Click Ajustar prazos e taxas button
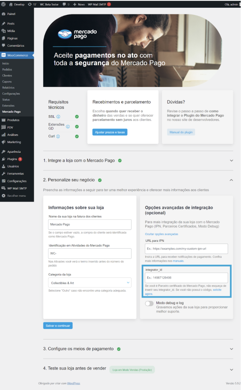 110,132
